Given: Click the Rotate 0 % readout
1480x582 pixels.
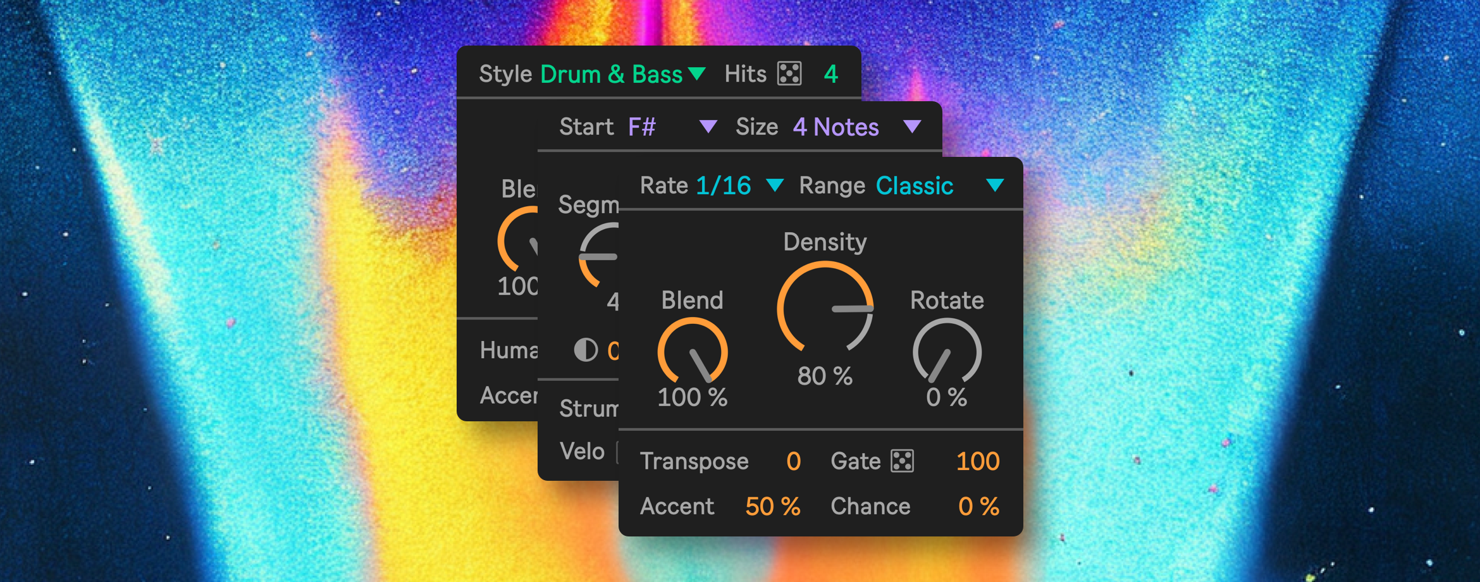Looking at the screenshot, I should (946, 398).
